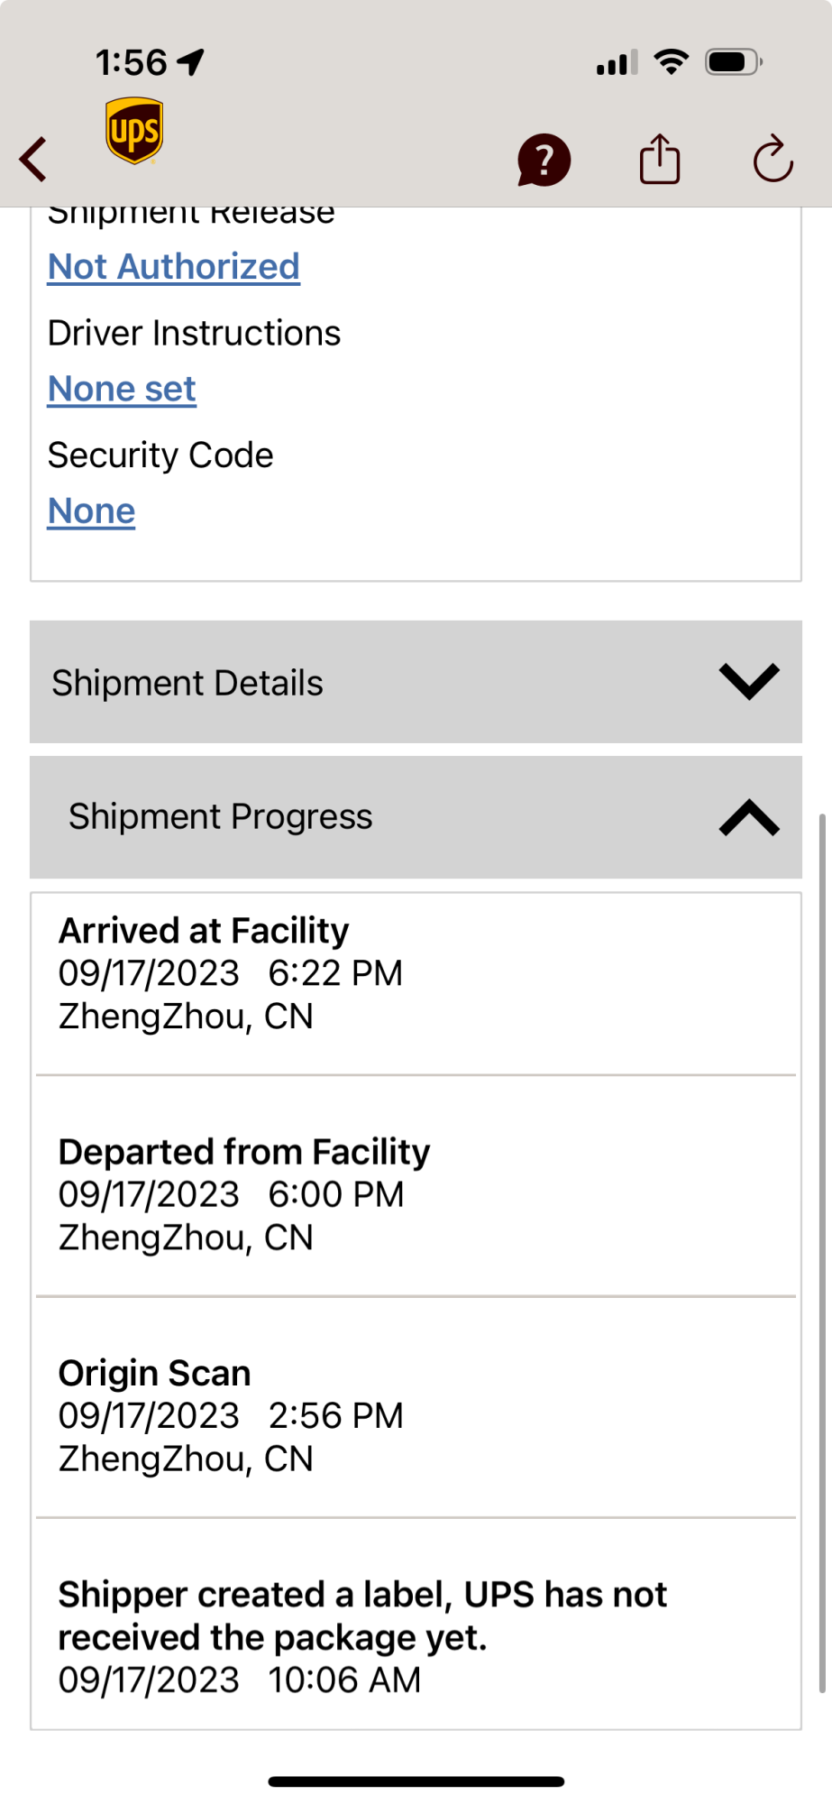This screenshot has height=1804, width=832.
Task: Collapse Shipment Progress with up chevron
Action: tap(749, 817)
